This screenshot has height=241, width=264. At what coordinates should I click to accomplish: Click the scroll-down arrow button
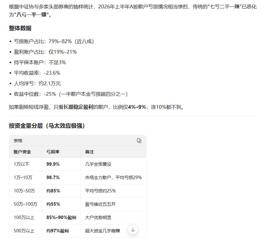pos(133,230)
